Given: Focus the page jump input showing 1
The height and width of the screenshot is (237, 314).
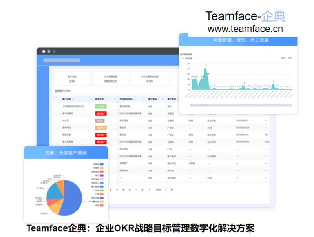Looking at the screenshot, I should click(x=166, y=190).
